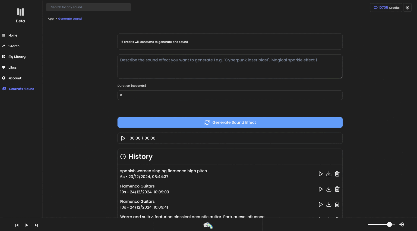This screenshot has width=417, height=231.
Task: Download the Flamenco Guitars 10:09:03 sound
Action: click(329, 189)
